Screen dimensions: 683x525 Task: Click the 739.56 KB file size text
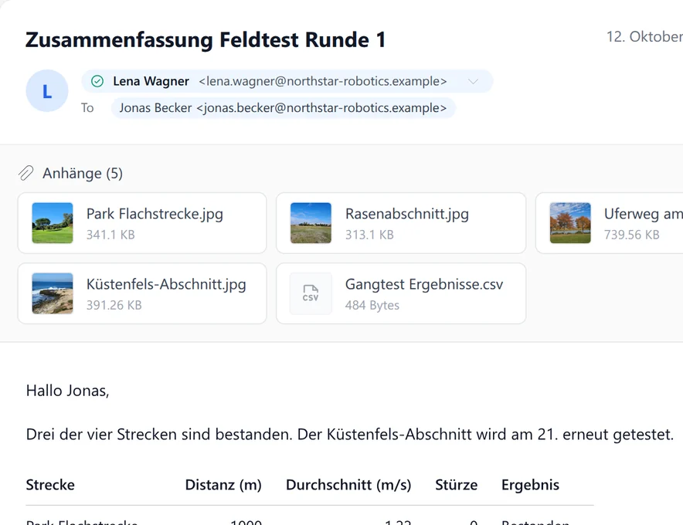631,235
